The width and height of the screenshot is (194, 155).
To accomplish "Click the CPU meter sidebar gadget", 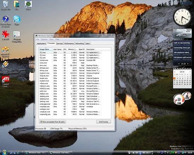I will click(179, 99).
